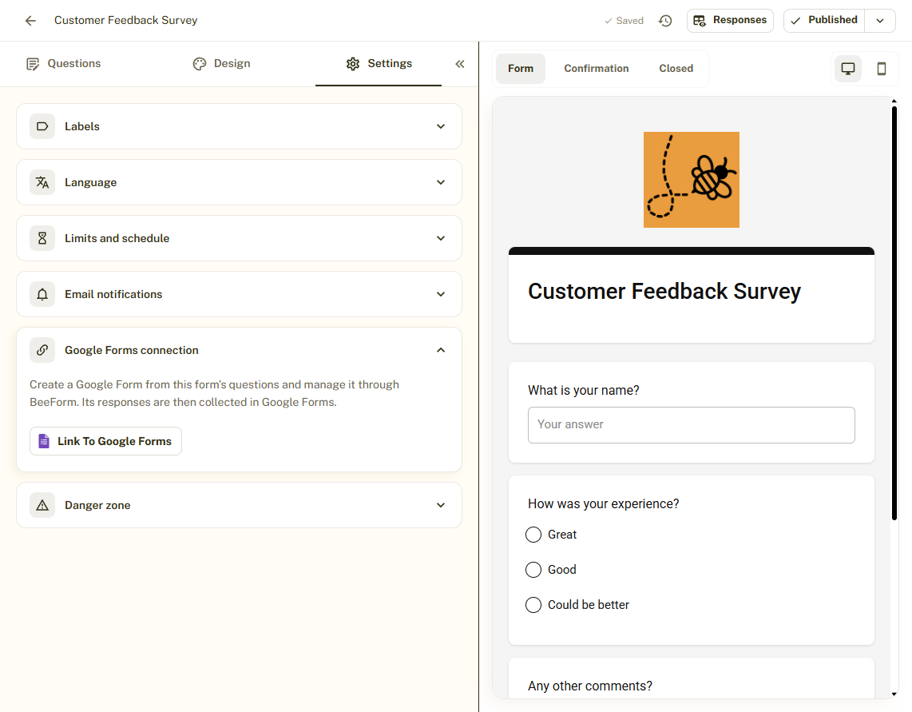The width and height of the screenshot is (912, 712).
Task: Click the Labels tag icon
Action: click(42, 126)
